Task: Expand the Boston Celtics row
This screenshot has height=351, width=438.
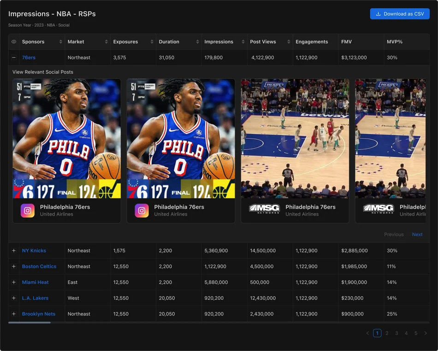Action: (x=14, y=266)
